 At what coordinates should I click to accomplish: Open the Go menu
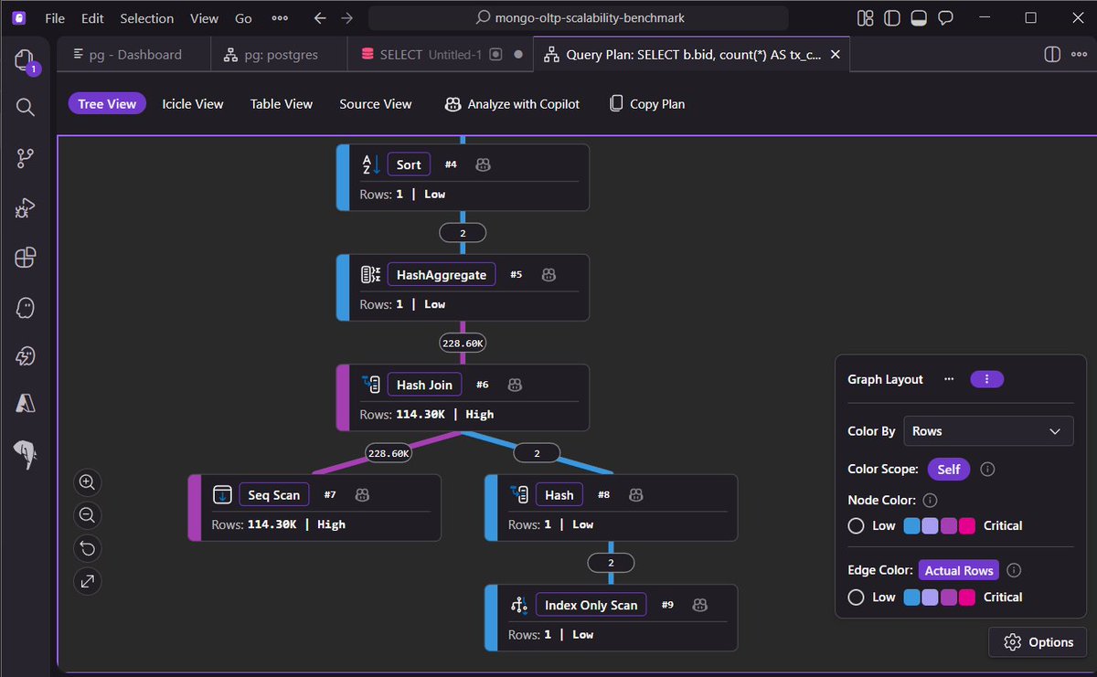[x=243, y=18]
